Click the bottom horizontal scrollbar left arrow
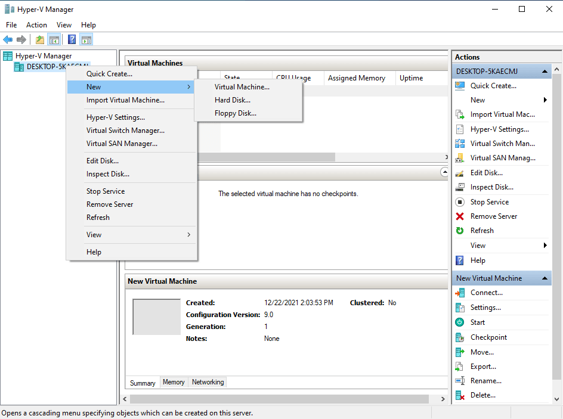Viewport: 563px width, 419px height. click(x=125, y=399)
